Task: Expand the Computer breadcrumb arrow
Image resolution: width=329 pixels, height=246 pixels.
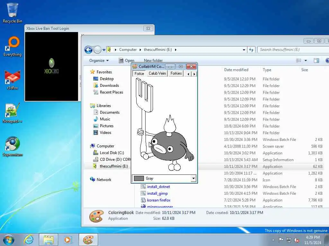Action: (x=140, y=50)
